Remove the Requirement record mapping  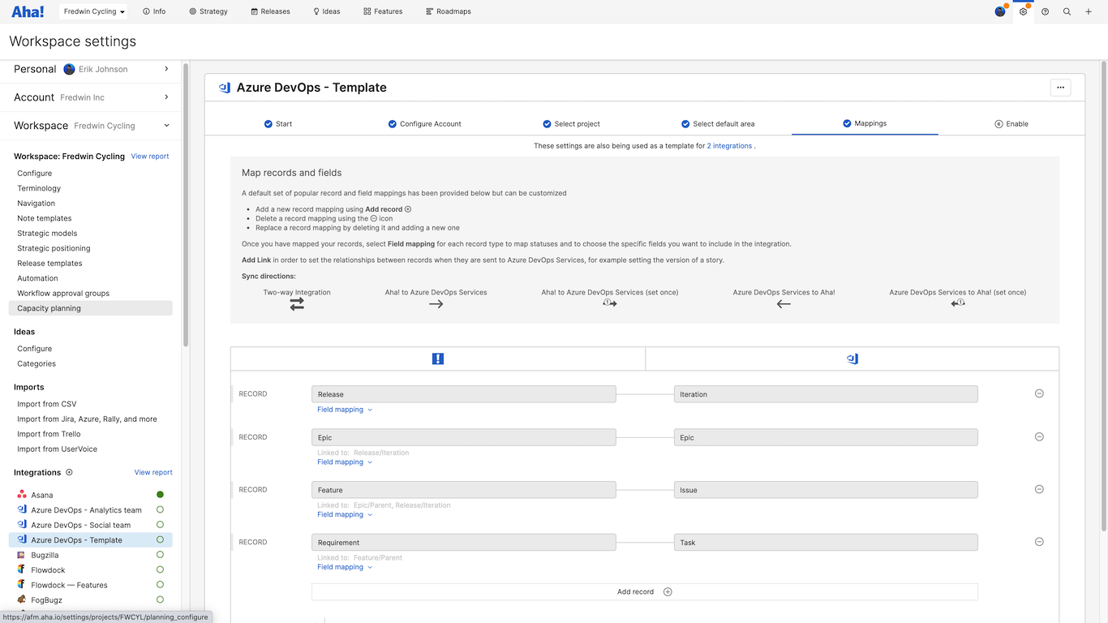click(1039, 542)
